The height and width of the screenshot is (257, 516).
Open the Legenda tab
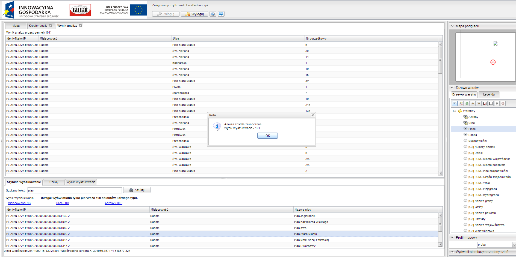[489, 94]
